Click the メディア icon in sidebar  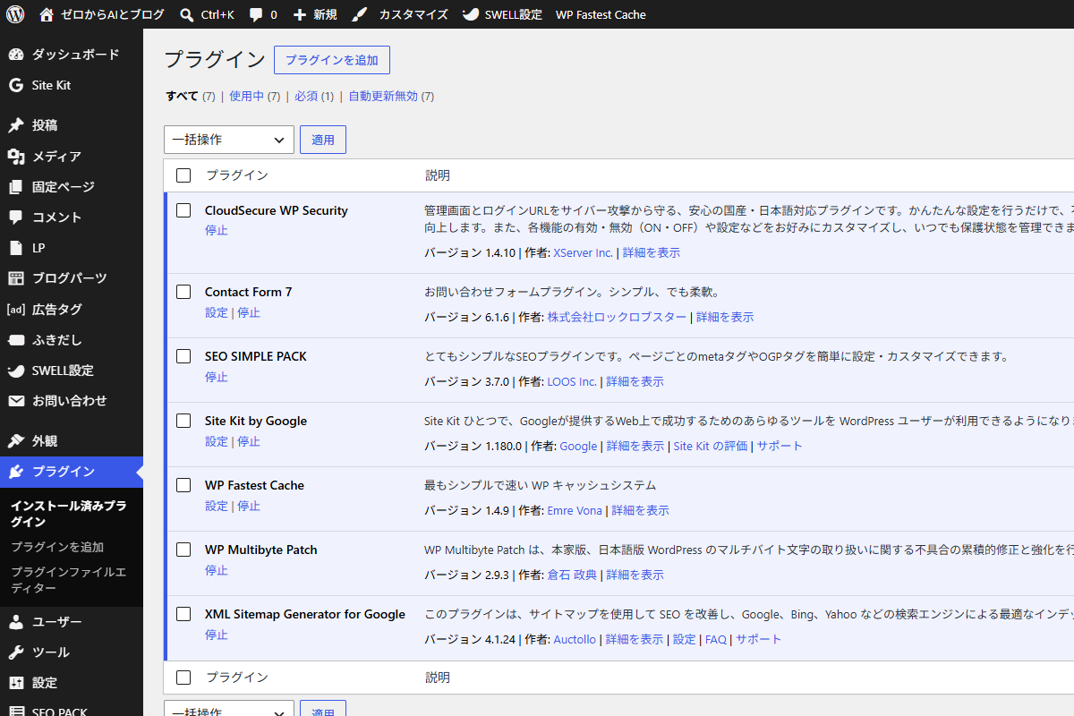coord(16,157)
